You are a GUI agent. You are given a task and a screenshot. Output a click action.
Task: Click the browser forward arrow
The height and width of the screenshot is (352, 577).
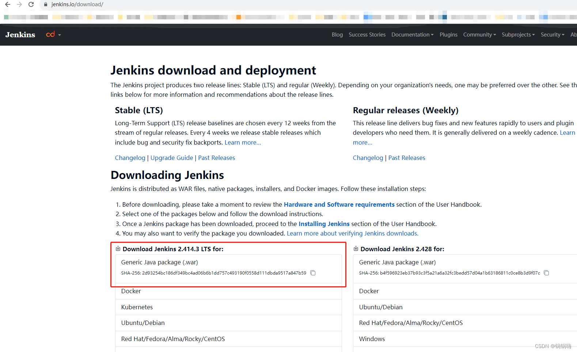point(19,4)
